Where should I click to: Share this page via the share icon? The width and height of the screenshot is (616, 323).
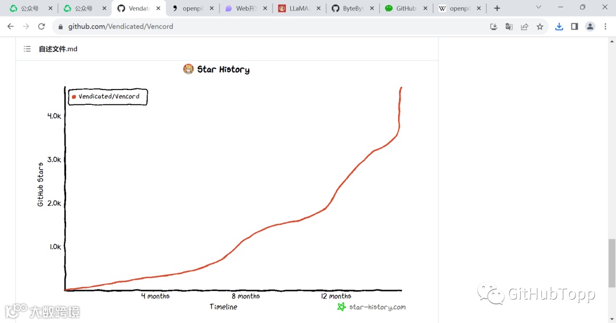pyautogui.click(x=525, y=27)
